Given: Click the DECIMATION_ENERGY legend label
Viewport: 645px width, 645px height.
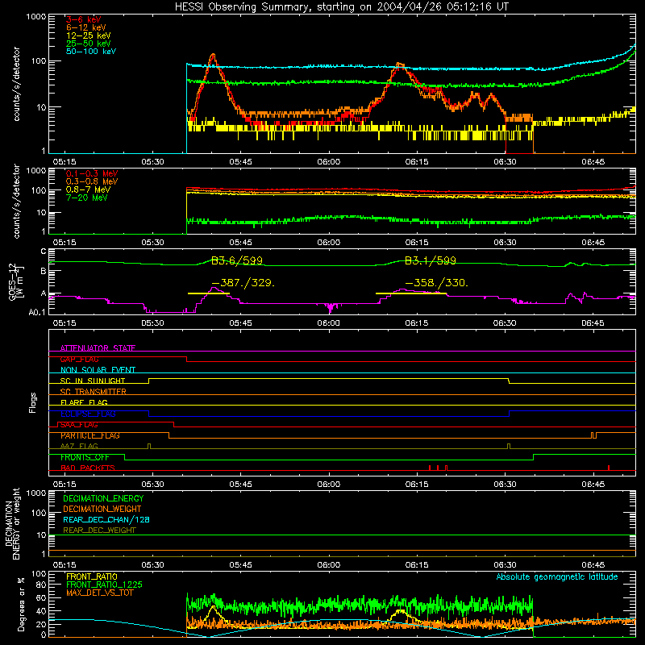Looking at the screenshot, I should point(103,498).
